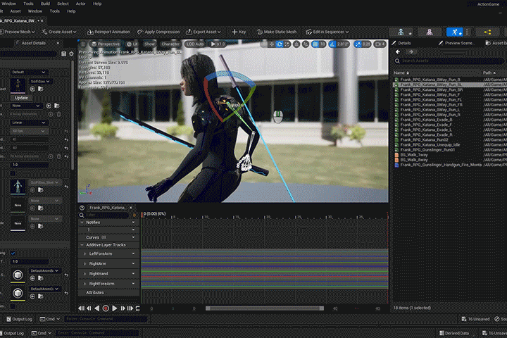Open the Perspective viewport type dropdown

105,44
